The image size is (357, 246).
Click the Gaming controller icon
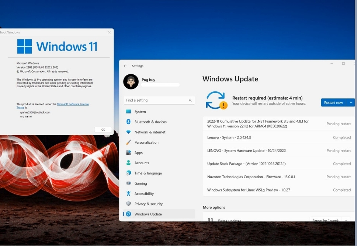[x=128, y=183]
